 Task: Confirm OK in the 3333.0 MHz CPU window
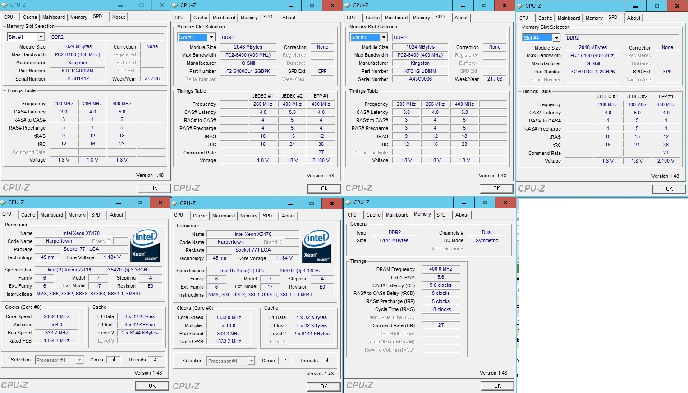(324, 387)
